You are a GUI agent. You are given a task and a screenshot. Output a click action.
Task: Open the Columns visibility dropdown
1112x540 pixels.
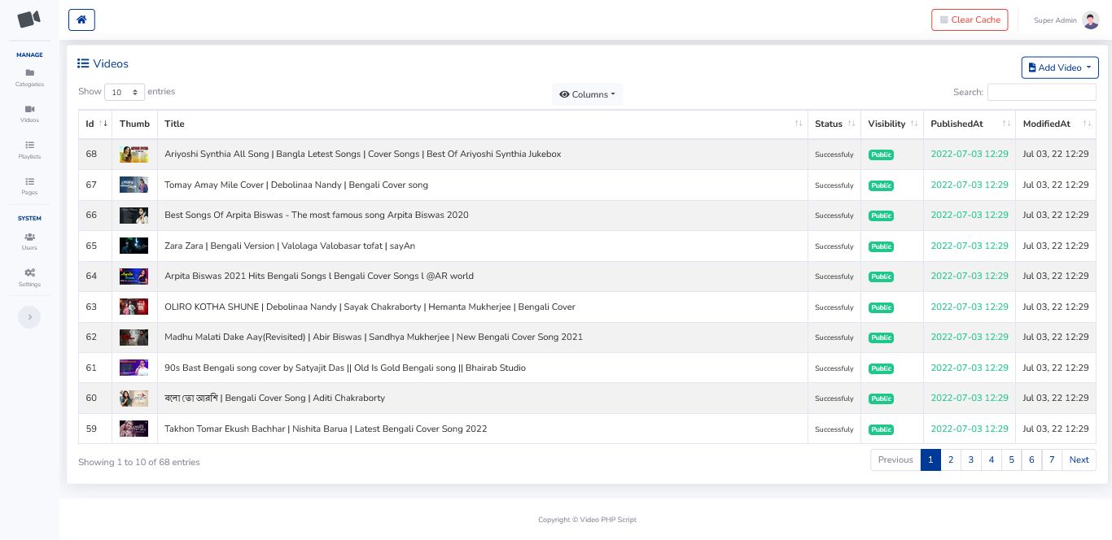click(x=587, y=94)
